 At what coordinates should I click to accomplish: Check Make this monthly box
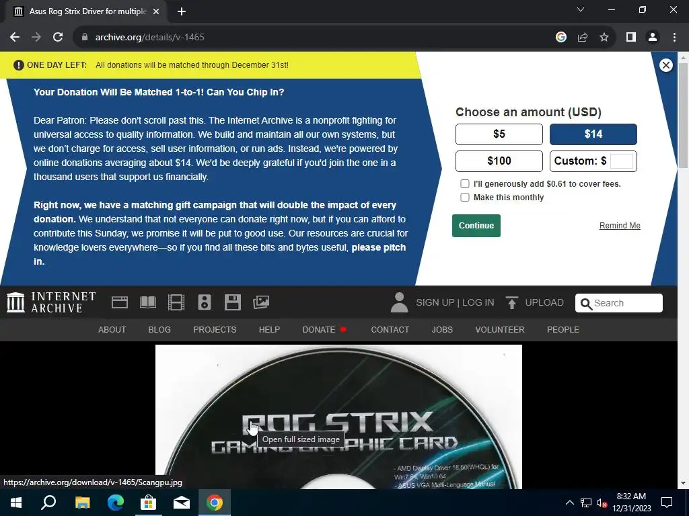point(464,198)
